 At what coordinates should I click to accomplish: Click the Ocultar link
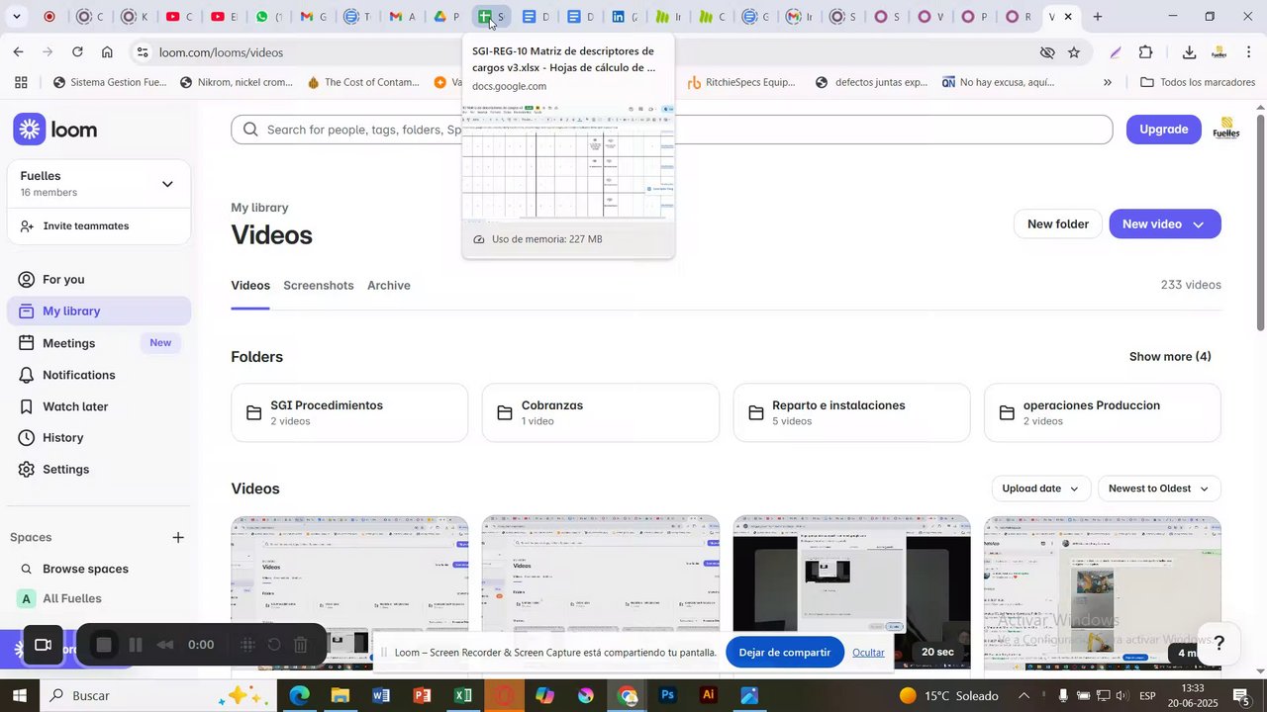point(868,653)
